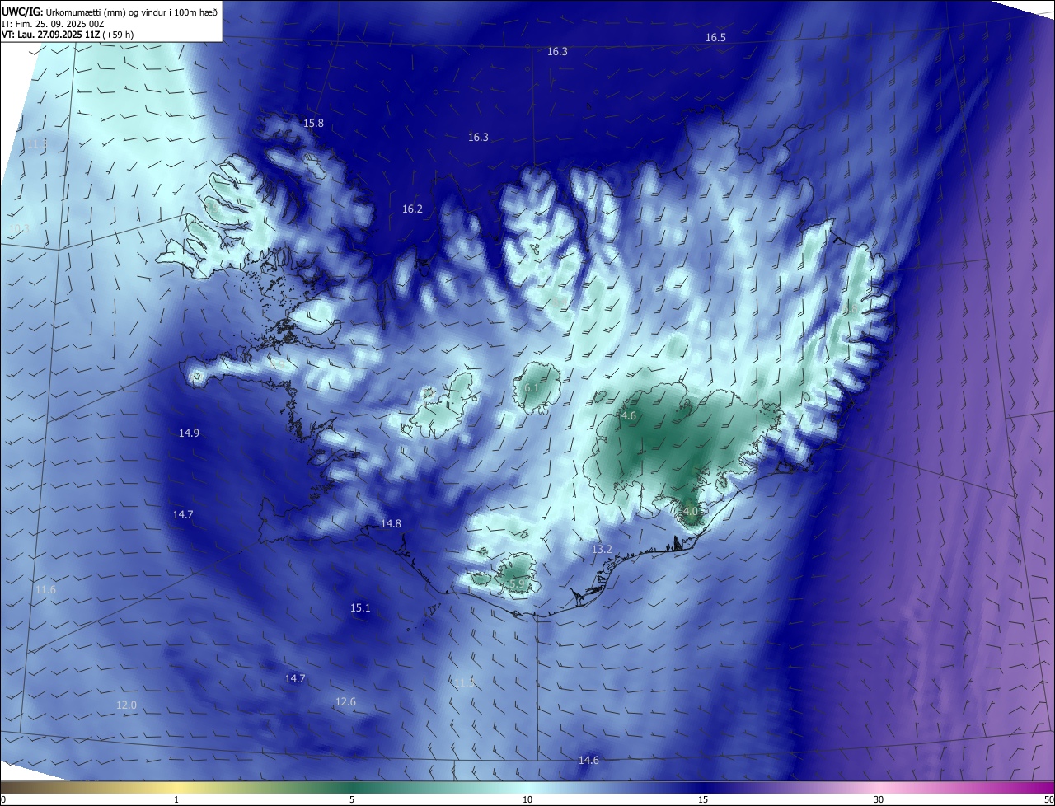Viewport: 1055px width, 806px height.
Task: Click the 13.2 value label
Action: 602,550
